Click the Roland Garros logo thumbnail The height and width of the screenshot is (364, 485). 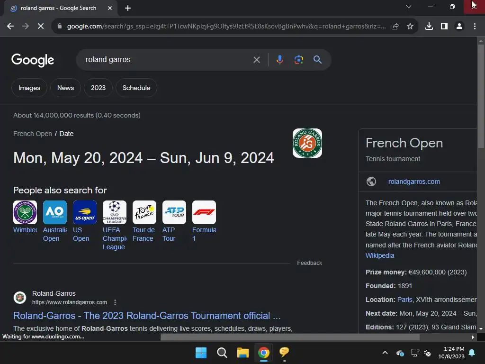coord(307,143)
